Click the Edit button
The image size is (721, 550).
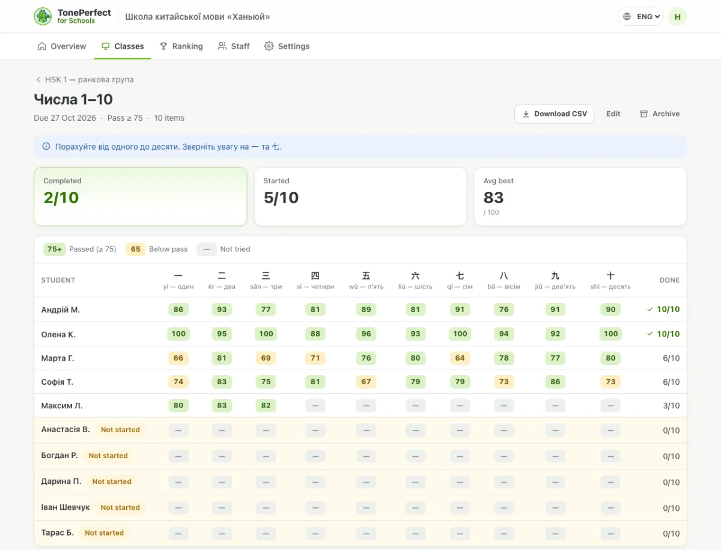coord(613,114)
